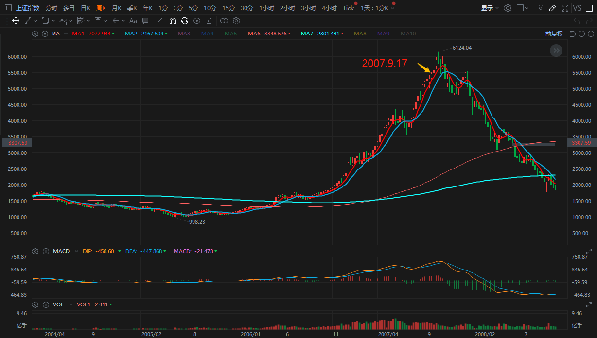Click the double-arrow expand button on chart
This screenshot has width=597, height=338.
point(556,51)
